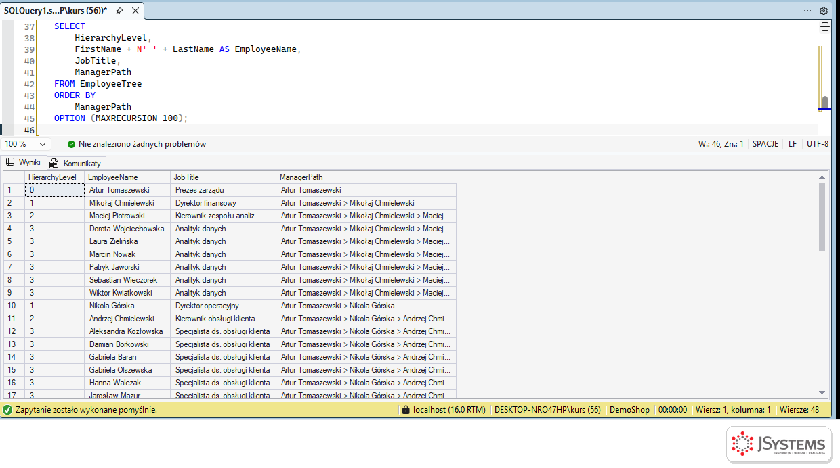This screenshot has height=468, width=840.
Task: Click the editor vertical scrollbar thumb
Action: pyautogui.click(x=824, y=103)
